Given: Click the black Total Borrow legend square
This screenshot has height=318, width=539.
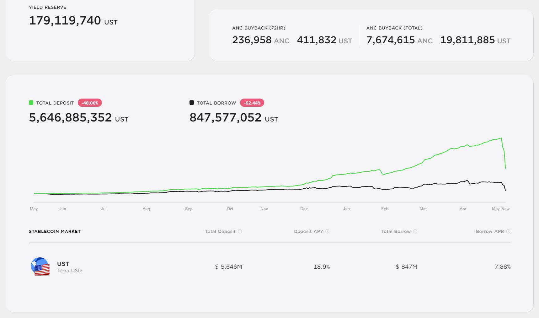Looking at the screenshot, I should coord(192,103).
